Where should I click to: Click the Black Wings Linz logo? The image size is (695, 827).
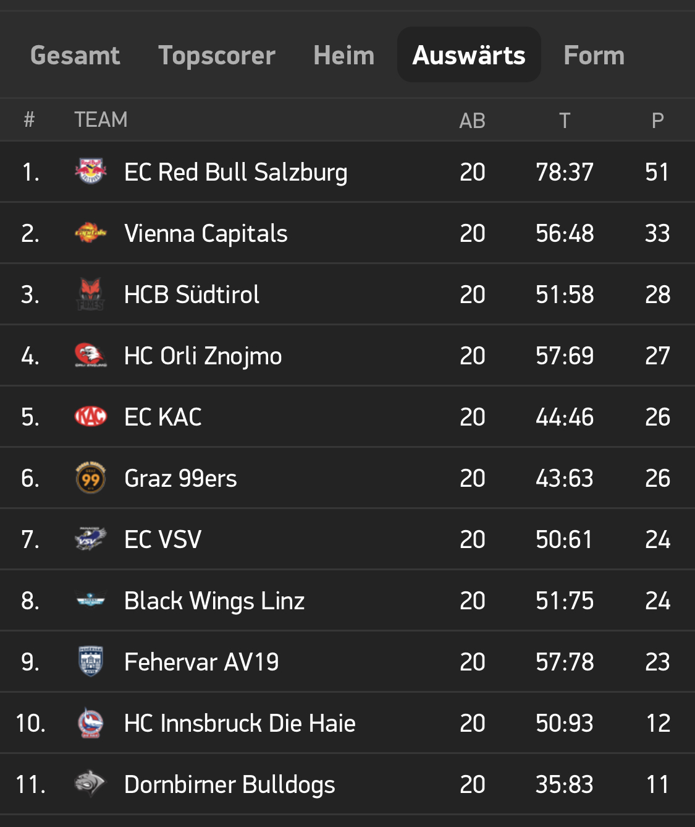[x=90, y=601]
